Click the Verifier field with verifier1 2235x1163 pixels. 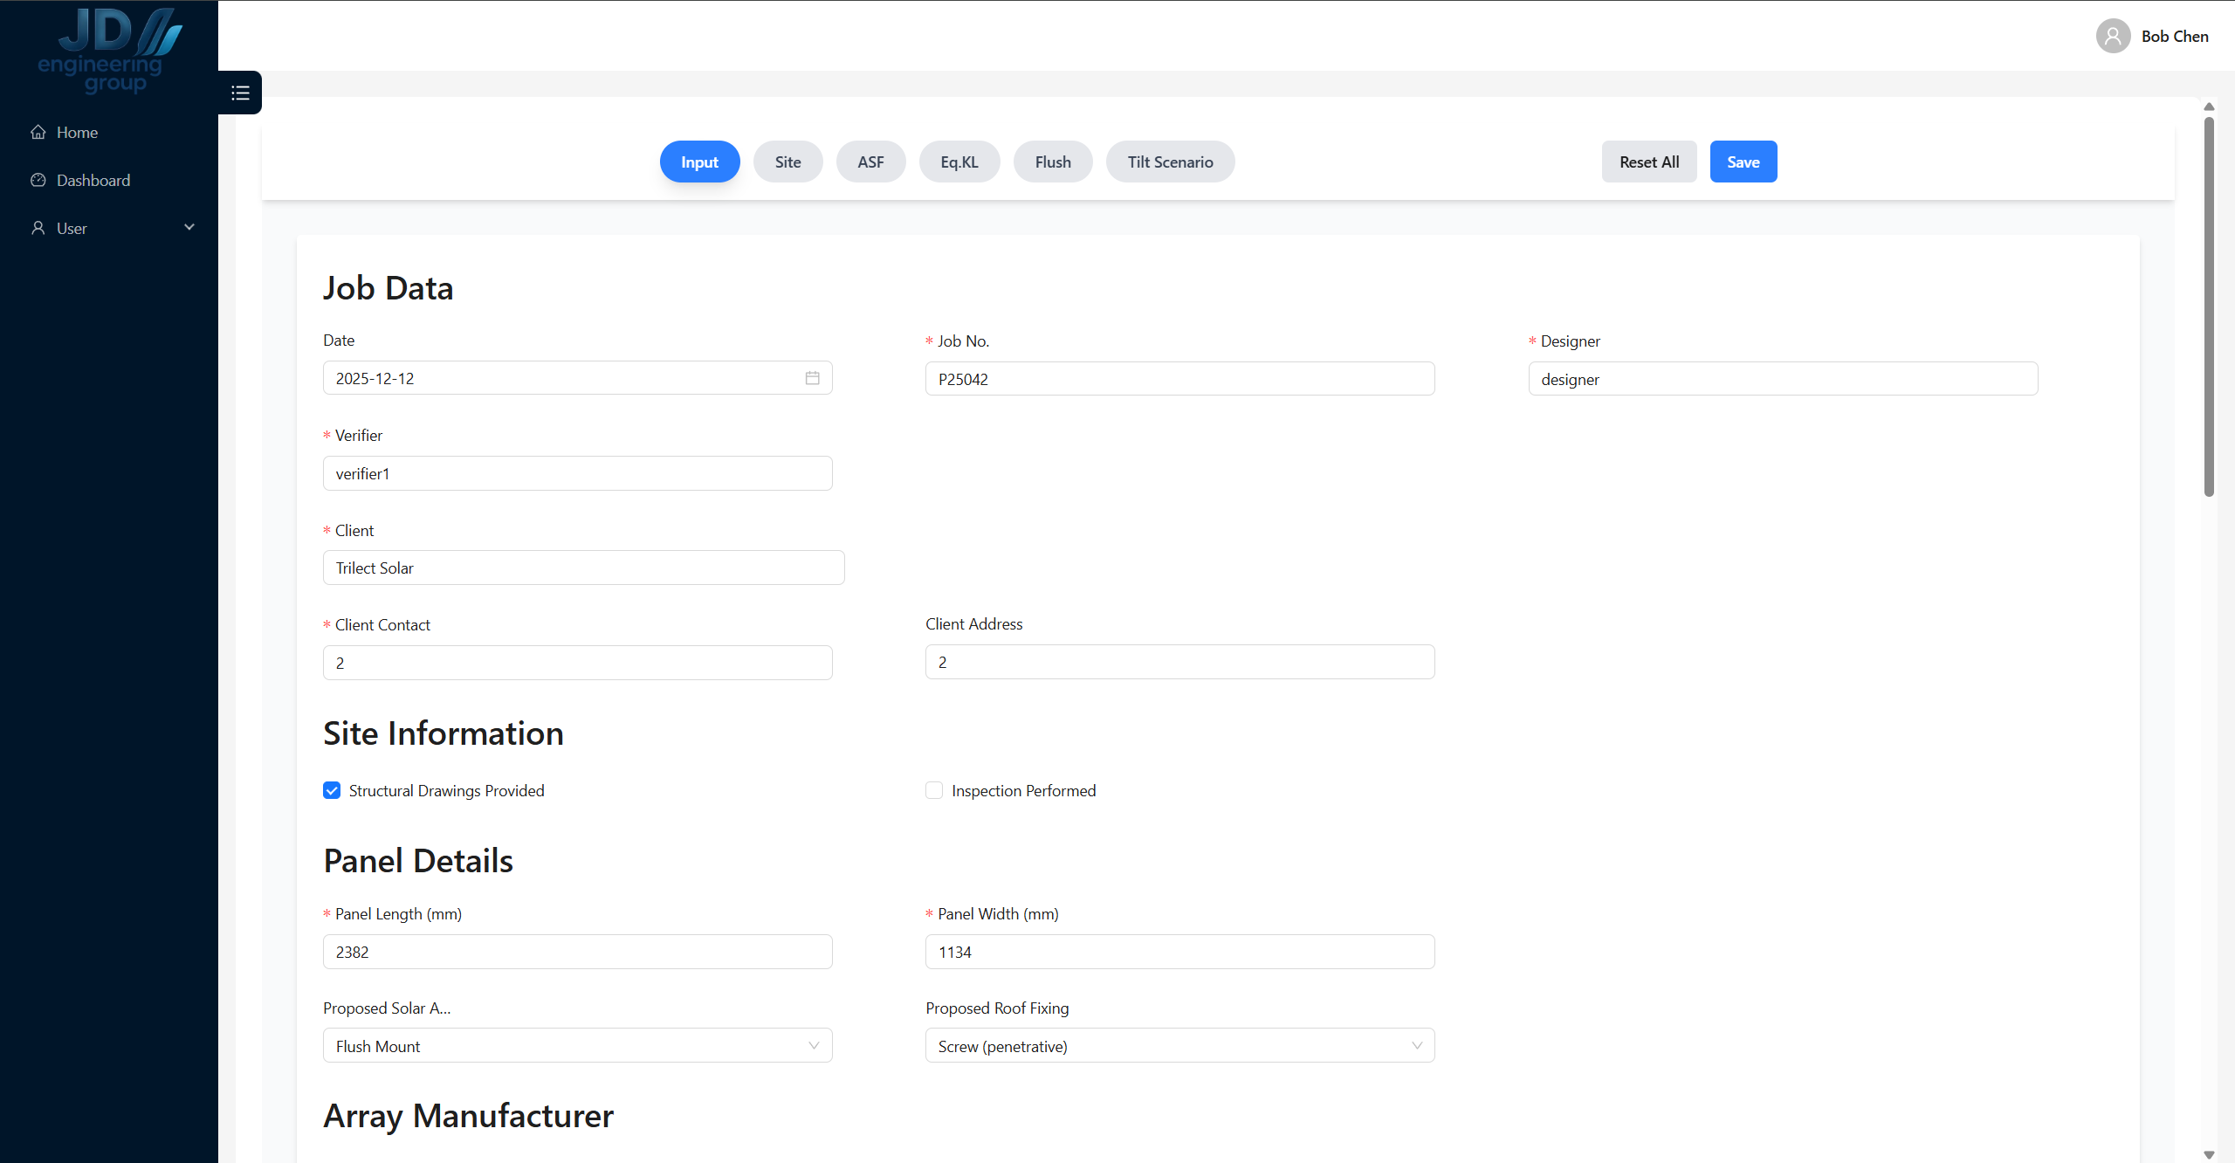click(578, 473)
